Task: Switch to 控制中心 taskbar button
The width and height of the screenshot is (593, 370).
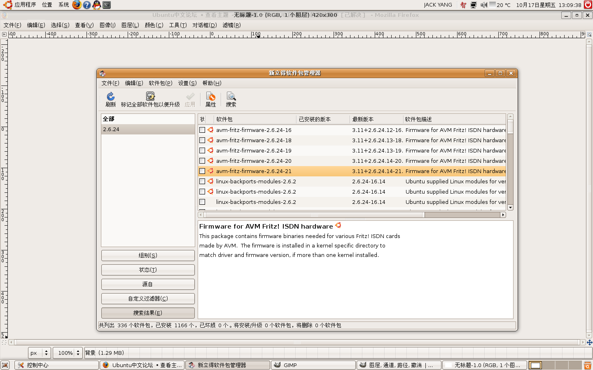Action: pyautogui.click(x=57, y=365)
